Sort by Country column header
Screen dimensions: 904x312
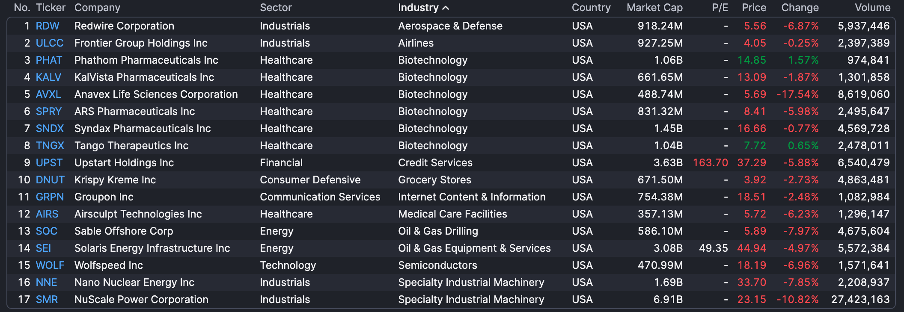(x=591, y=8)
